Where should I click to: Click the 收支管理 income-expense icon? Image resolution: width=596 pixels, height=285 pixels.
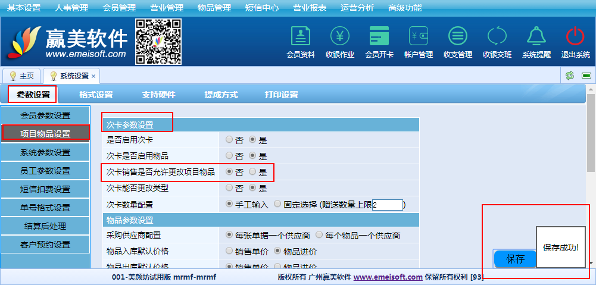click(457, 37)
